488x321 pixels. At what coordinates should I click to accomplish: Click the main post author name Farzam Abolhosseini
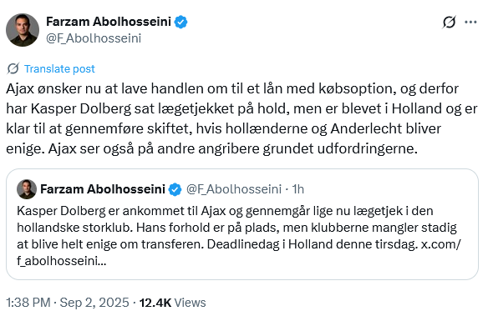109,22
